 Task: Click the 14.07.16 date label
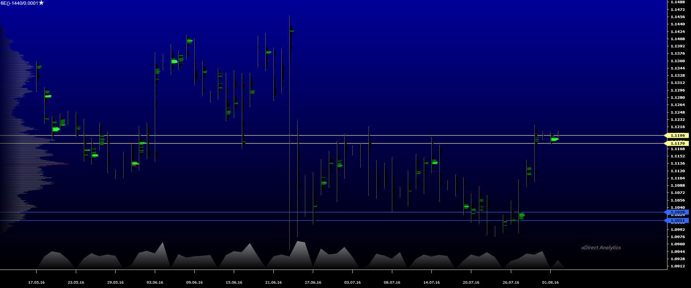[x=431, y=283]
